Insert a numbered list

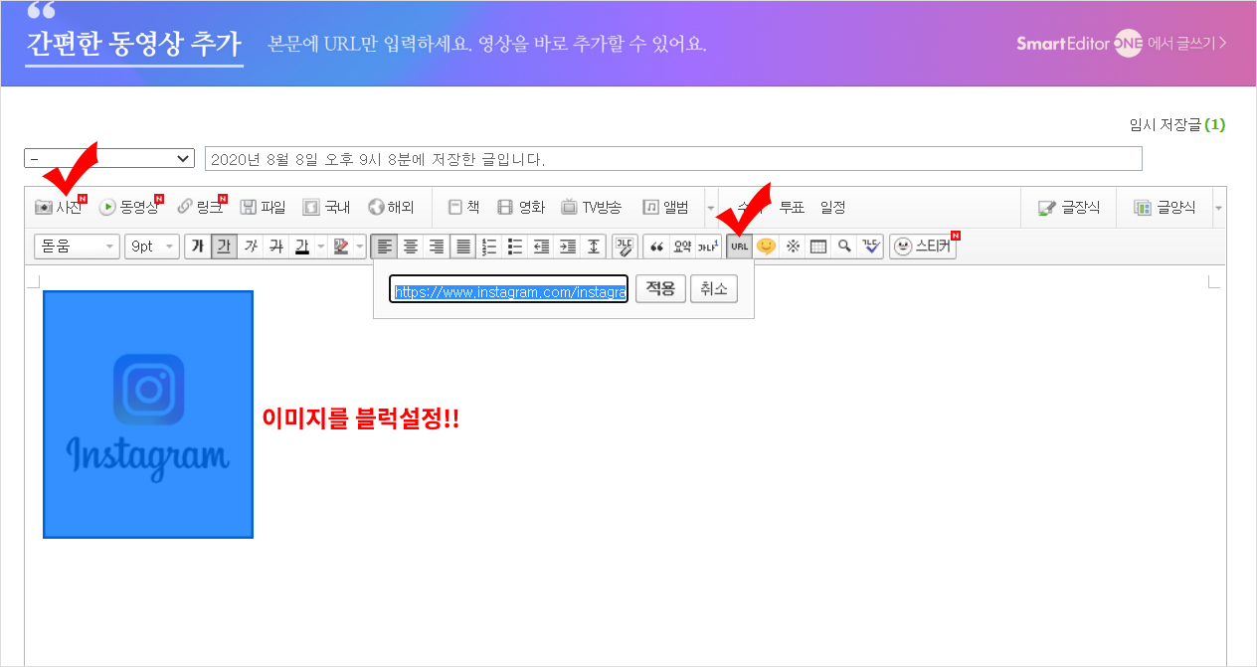coord(489,247)
